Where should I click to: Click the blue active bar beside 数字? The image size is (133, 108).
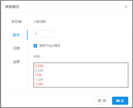pyautogui.click(x=27, y=35)
